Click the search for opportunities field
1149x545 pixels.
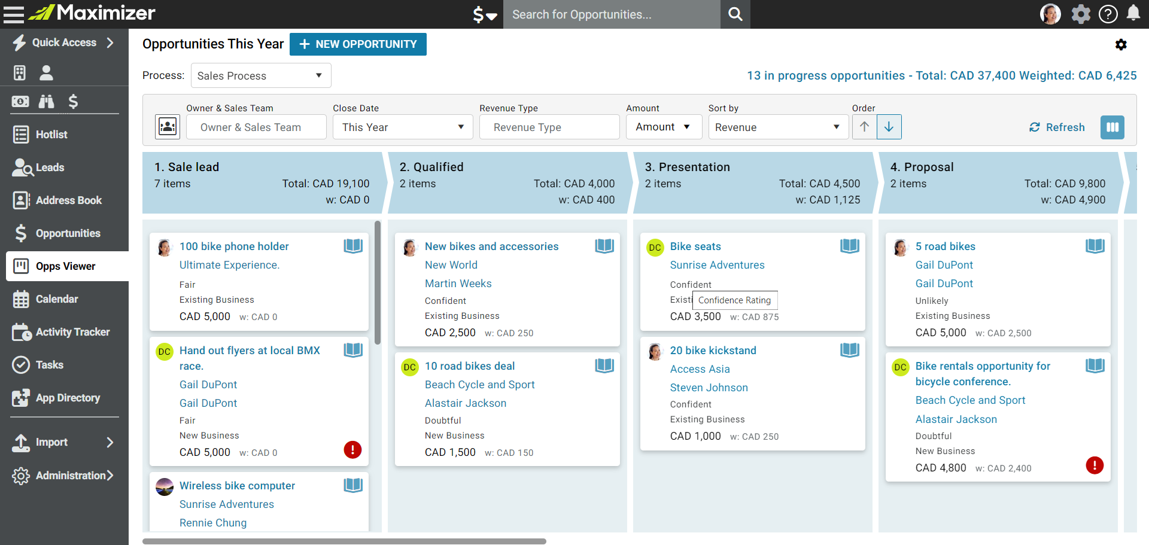tap(612, 14)
